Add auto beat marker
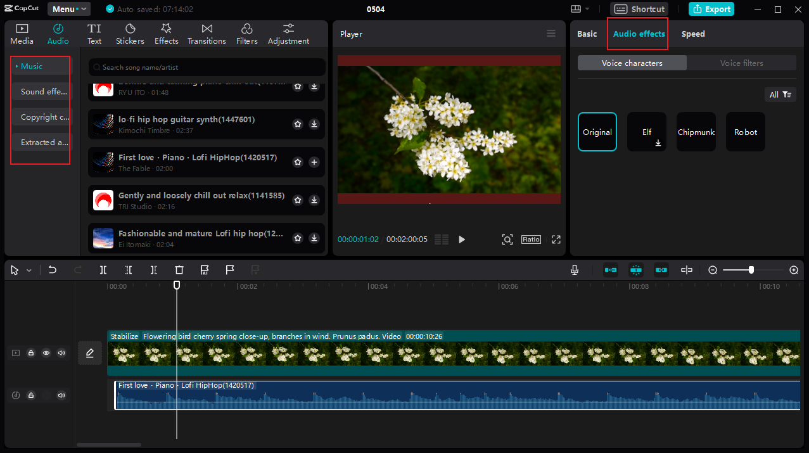This screenshot has width=809, height=453. 205,270
